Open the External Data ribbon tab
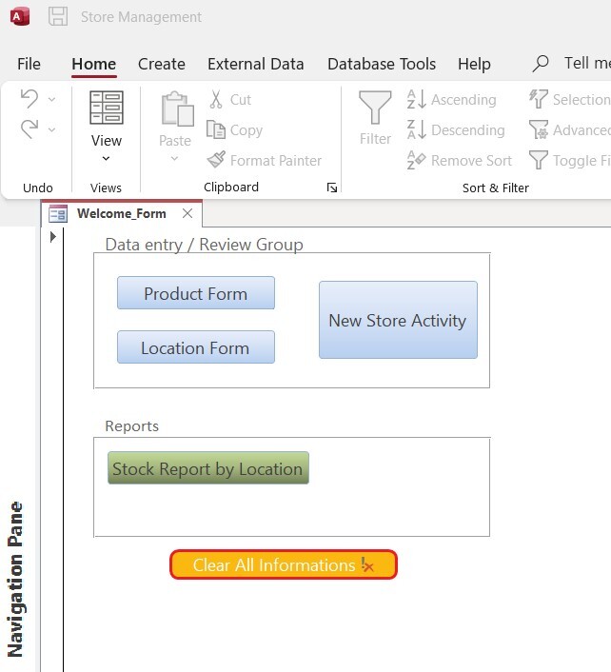 coord(256,64)
